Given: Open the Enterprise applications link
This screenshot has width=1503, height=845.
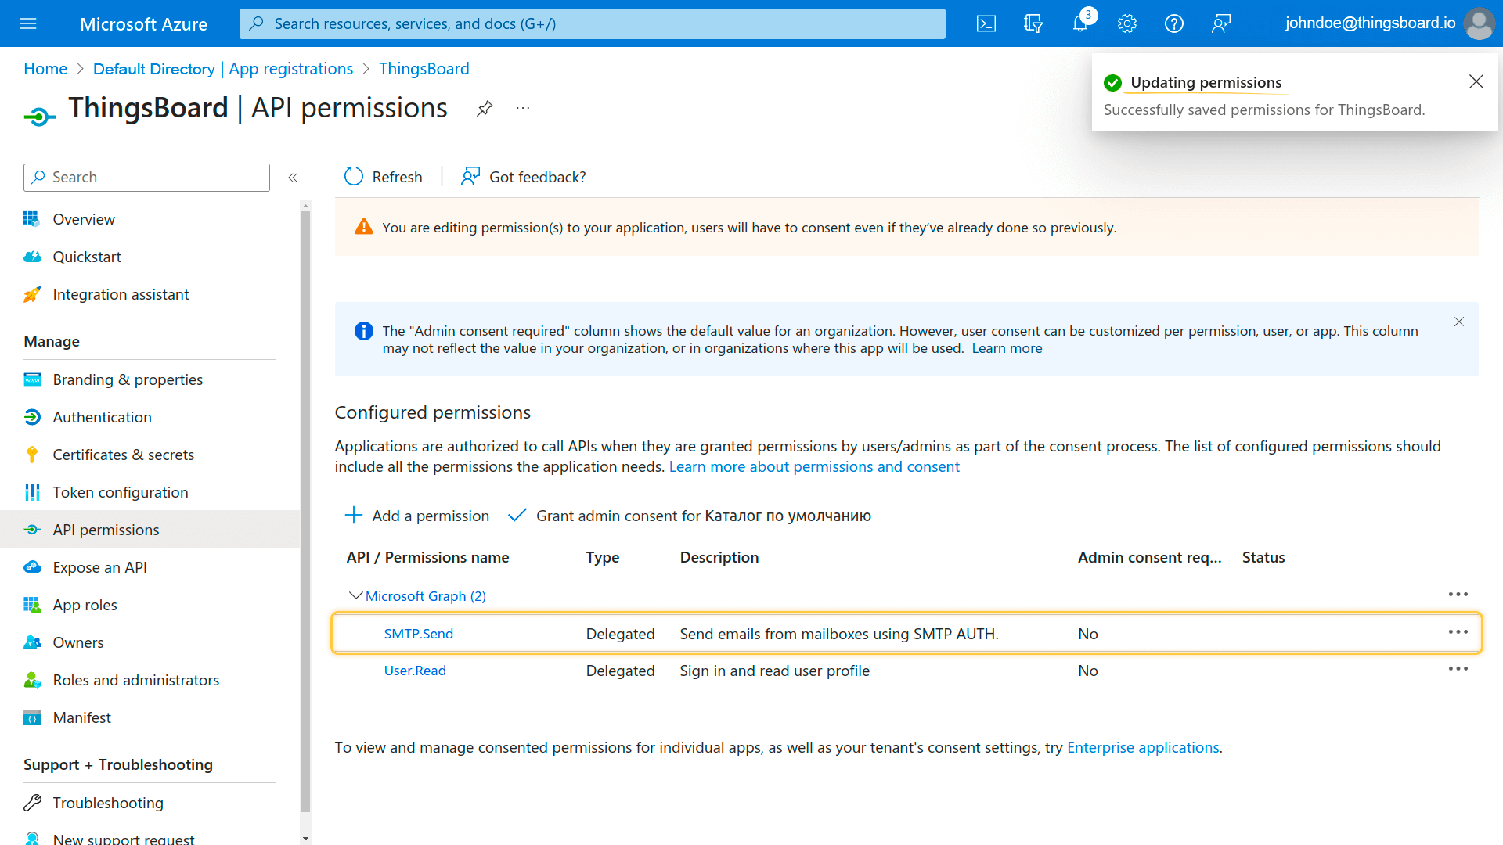Looking at the screenshot, I should 1142,747.
